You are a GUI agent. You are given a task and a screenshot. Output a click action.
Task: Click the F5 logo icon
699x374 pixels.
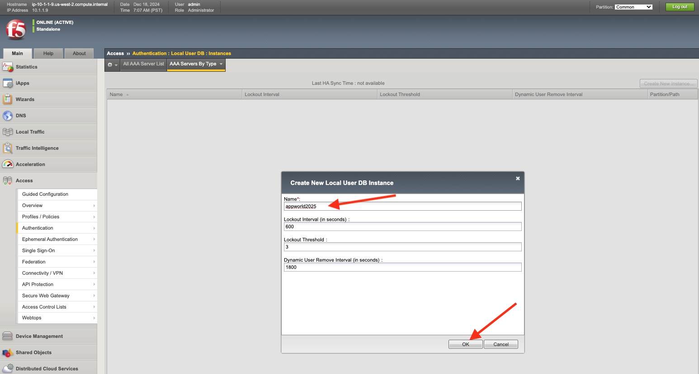tap(16, 30)
